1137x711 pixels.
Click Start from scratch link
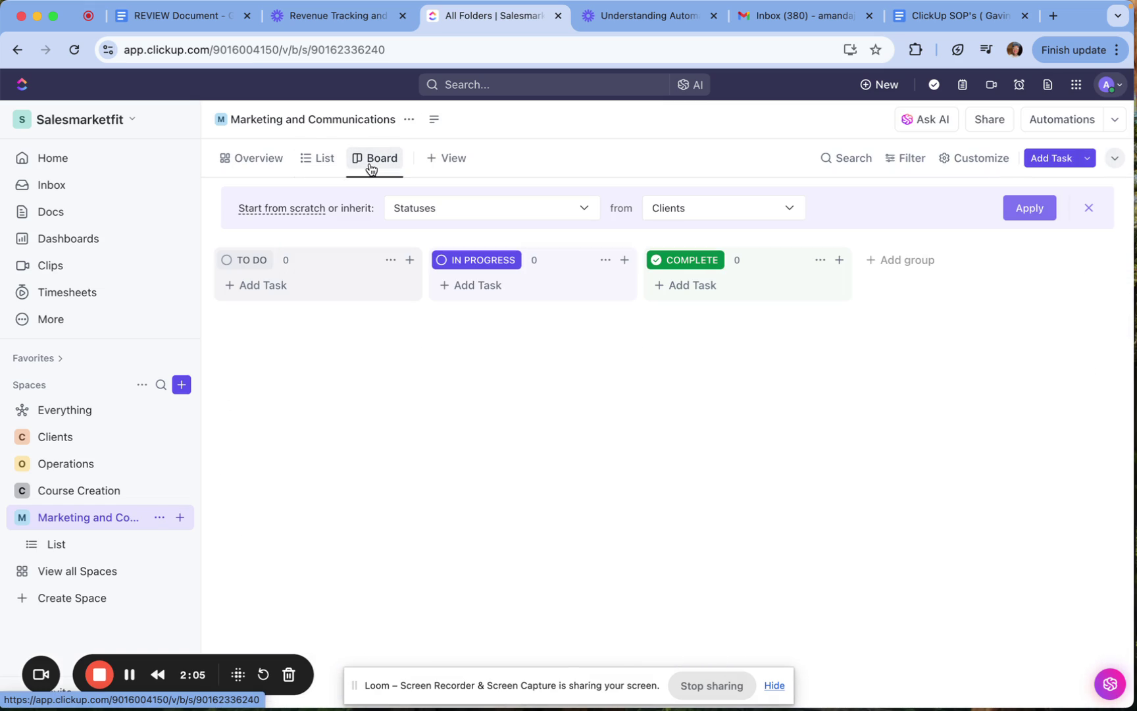point(282,208)
